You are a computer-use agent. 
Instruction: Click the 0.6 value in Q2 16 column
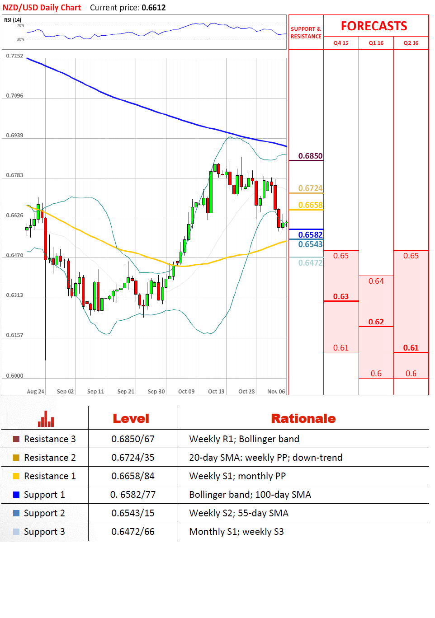click(411, 373)
